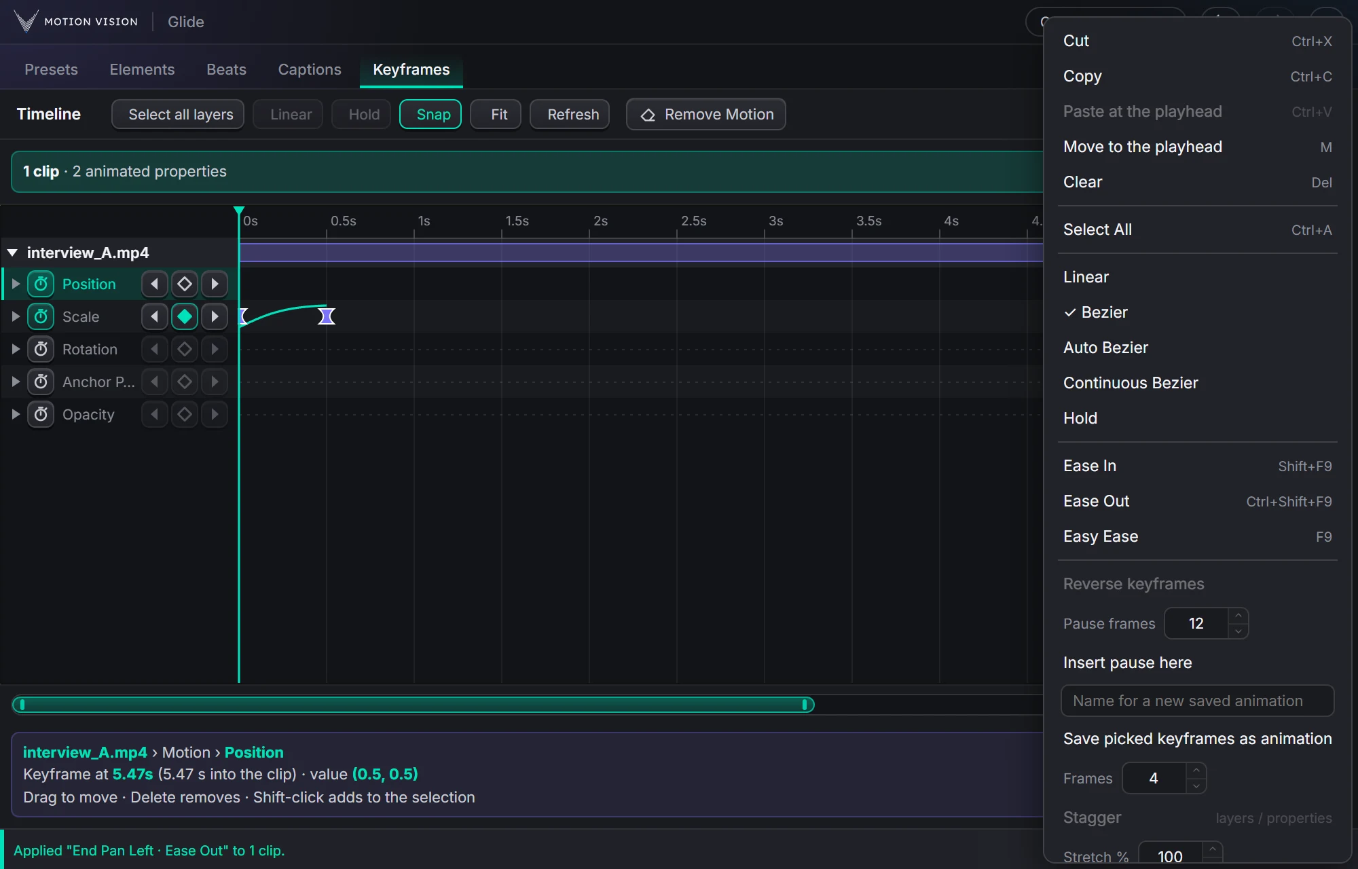The width and height of the screenshot is (1358, 869).
Task: Go to previous Scale keyframe
Action: pos(155,316)
